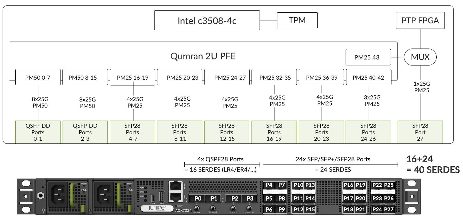
Task: Click the Juniper Networks logo badge
Action: point(157,208)
